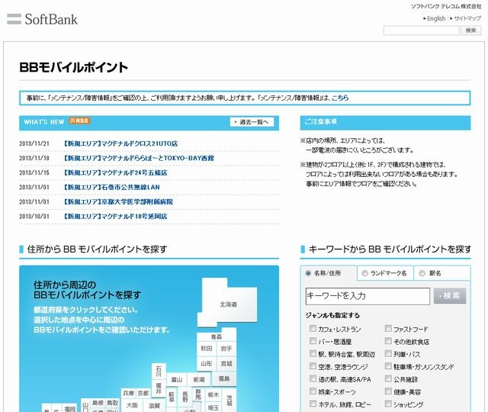This screenshot has width=488, height=412.
Task: Select 岩手 prefecture on map
Action: 226,349
